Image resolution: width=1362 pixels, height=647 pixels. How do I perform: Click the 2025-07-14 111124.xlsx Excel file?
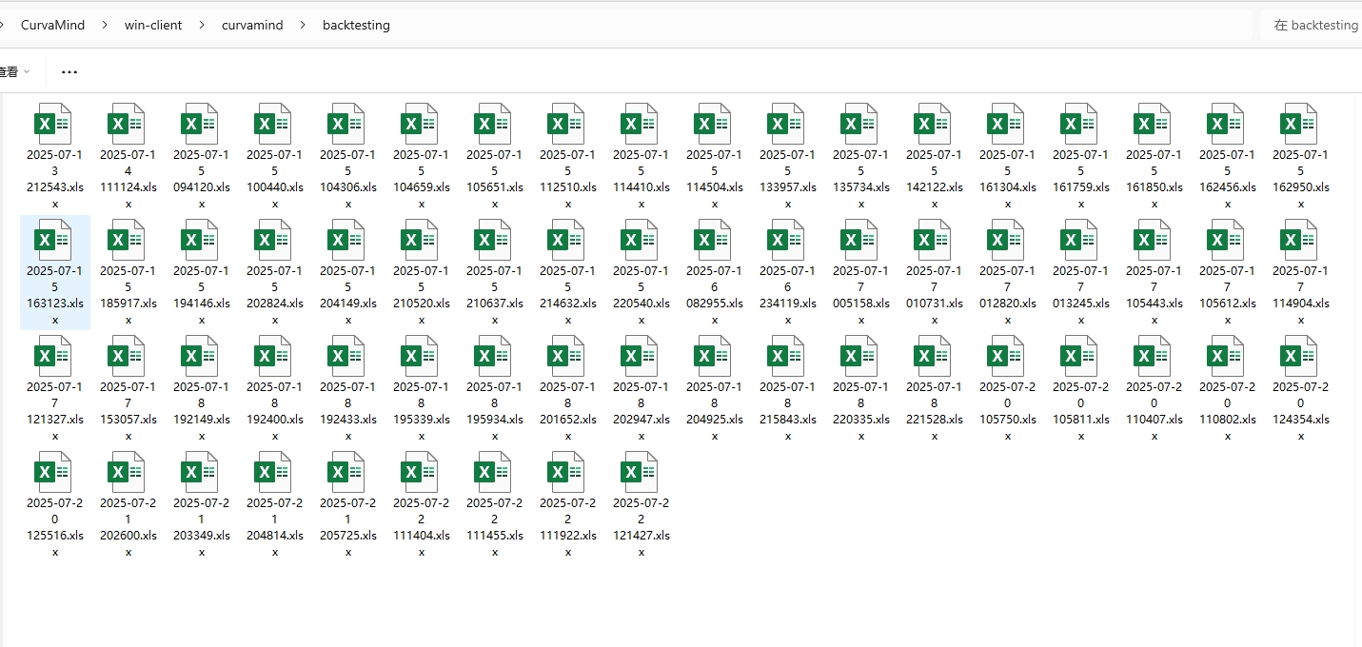click(x=128, y=125)
